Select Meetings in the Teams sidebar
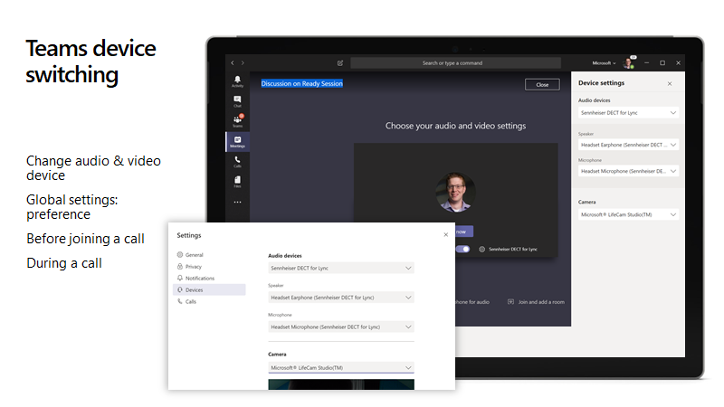The image size is (724, 407). tap(237, 142)
